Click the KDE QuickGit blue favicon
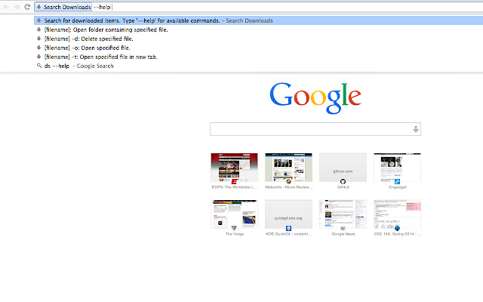 pyautogui.click(x=288, y=228)
